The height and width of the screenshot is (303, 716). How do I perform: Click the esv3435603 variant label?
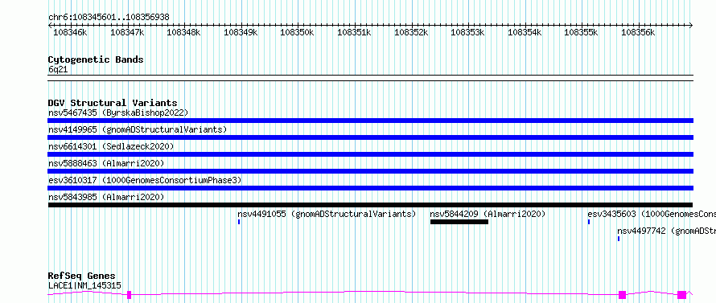pos(652,214)
